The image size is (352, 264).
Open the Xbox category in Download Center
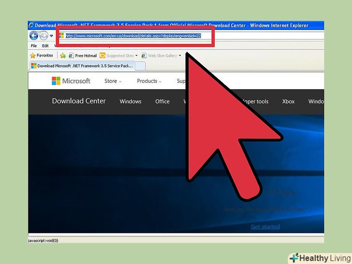[x=288, y=102]
